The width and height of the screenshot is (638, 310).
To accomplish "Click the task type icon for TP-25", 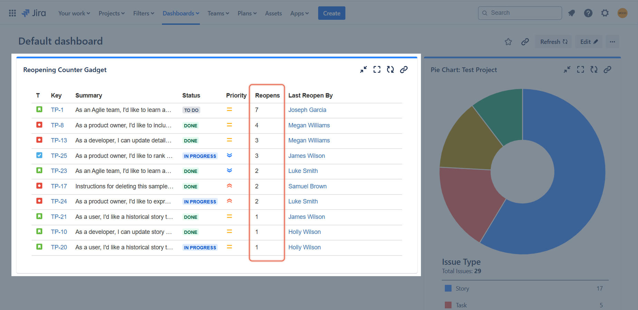I will 39,155.
